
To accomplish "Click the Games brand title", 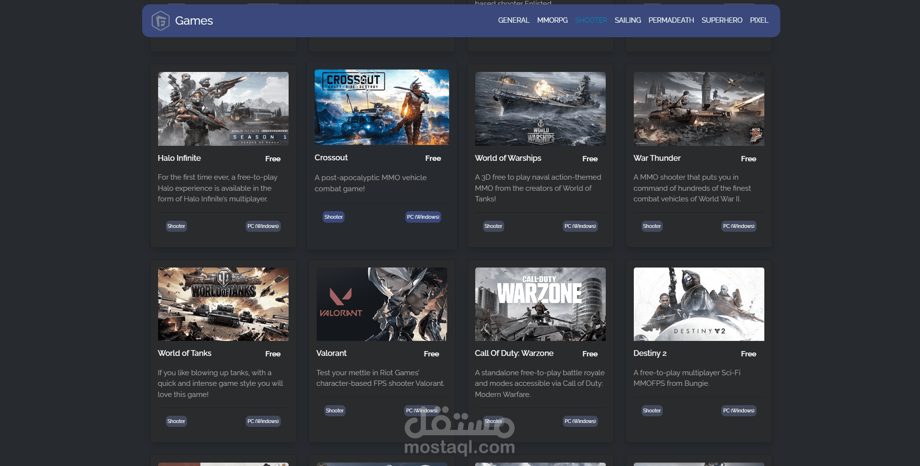I will (194, 21).
